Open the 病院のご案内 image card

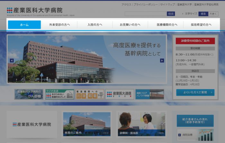[87, 124]
